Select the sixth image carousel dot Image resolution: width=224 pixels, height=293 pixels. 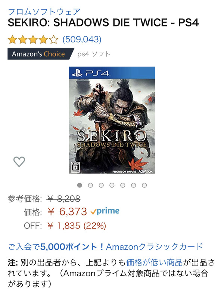pyautogui.click(x=134, y=185)
